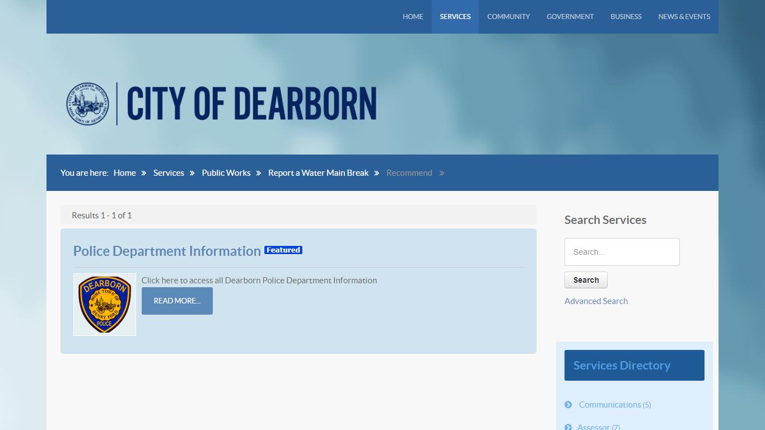Open Police Department Information title link
This screenshot has width=765, height=430.
coord(167,251)
